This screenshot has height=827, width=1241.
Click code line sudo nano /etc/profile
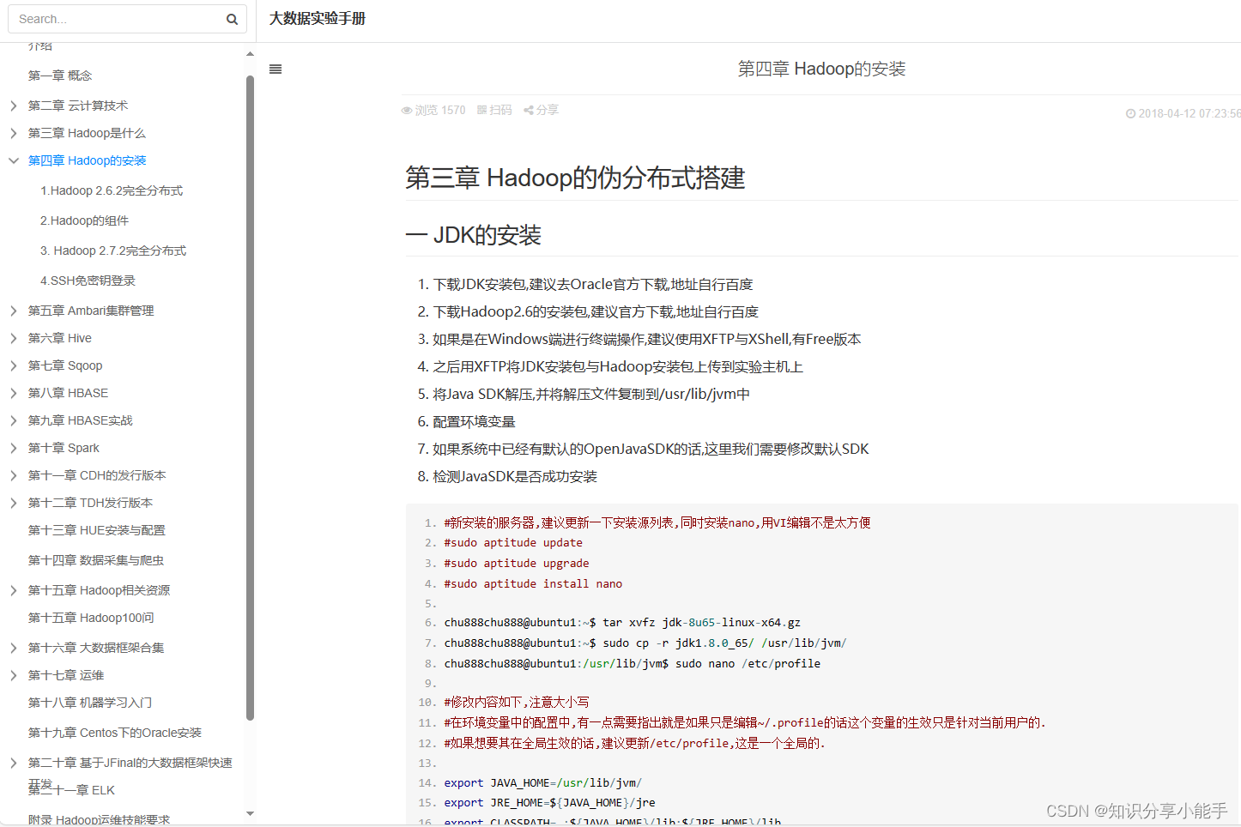click(x=633, y=664)
